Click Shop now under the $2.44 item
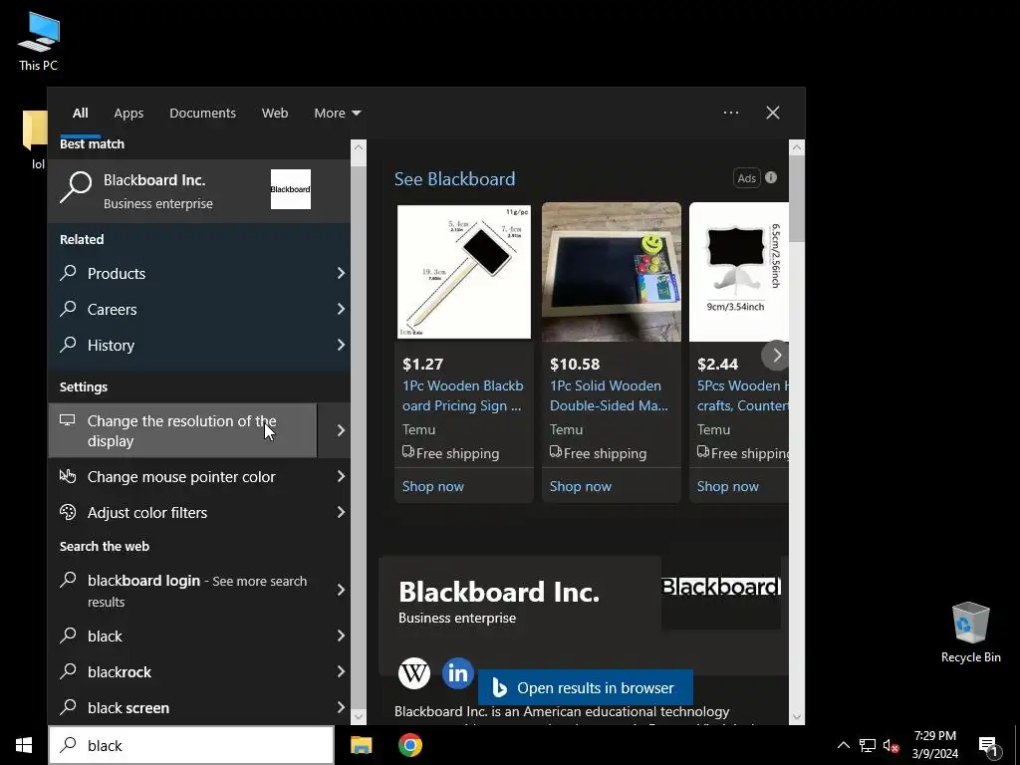Viewport: 1020px width, 765px height. tap(727, 486)
